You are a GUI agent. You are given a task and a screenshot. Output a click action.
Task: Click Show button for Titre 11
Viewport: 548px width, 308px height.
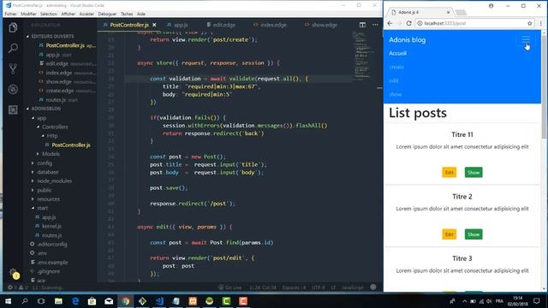click(x=474, y=173)
